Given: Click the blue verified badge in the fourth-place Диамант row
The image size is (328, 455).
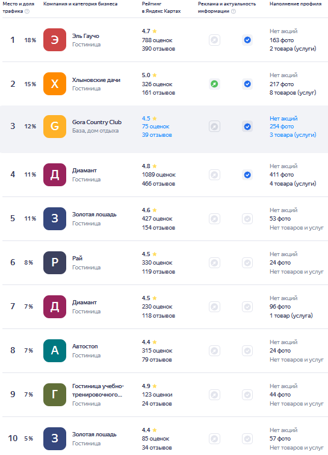Looking at the screenshot, I should click(247, 175).
